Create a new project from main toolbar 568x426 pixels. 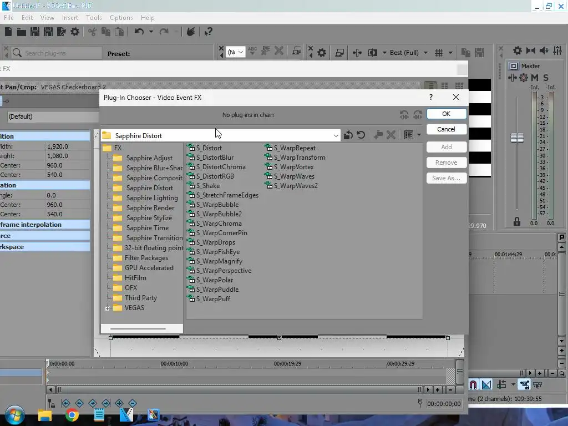click(x=8, y=32)
